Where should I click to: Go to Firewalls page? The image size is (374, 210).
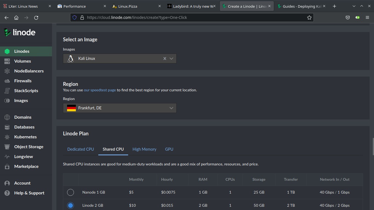26,81
